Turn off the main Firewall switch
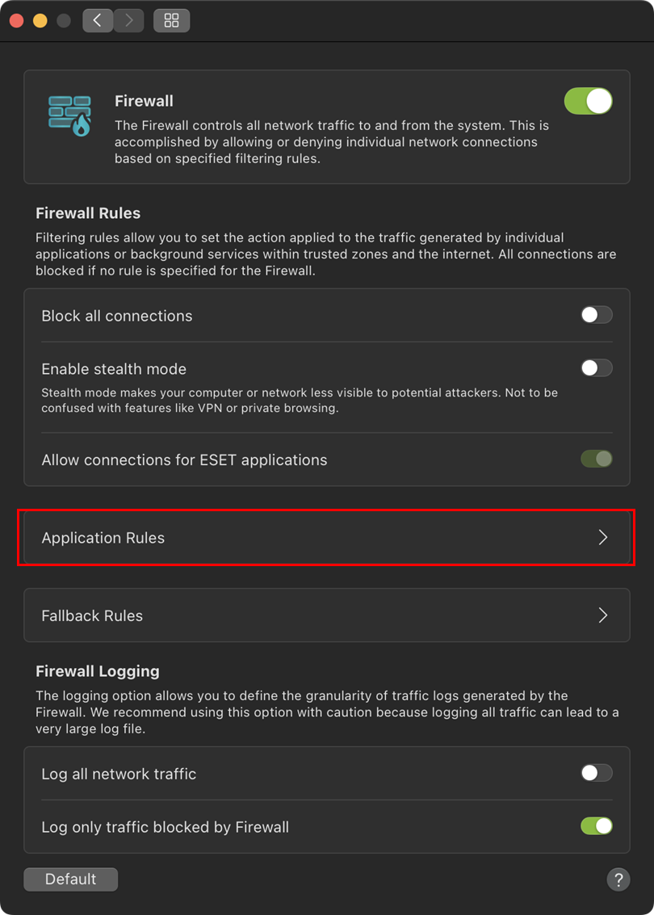This screenshot has height=915, width=654. pos(588,101)
